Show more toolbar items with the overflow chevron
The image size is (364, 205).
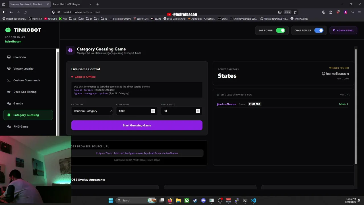click(x=352, y=12)
